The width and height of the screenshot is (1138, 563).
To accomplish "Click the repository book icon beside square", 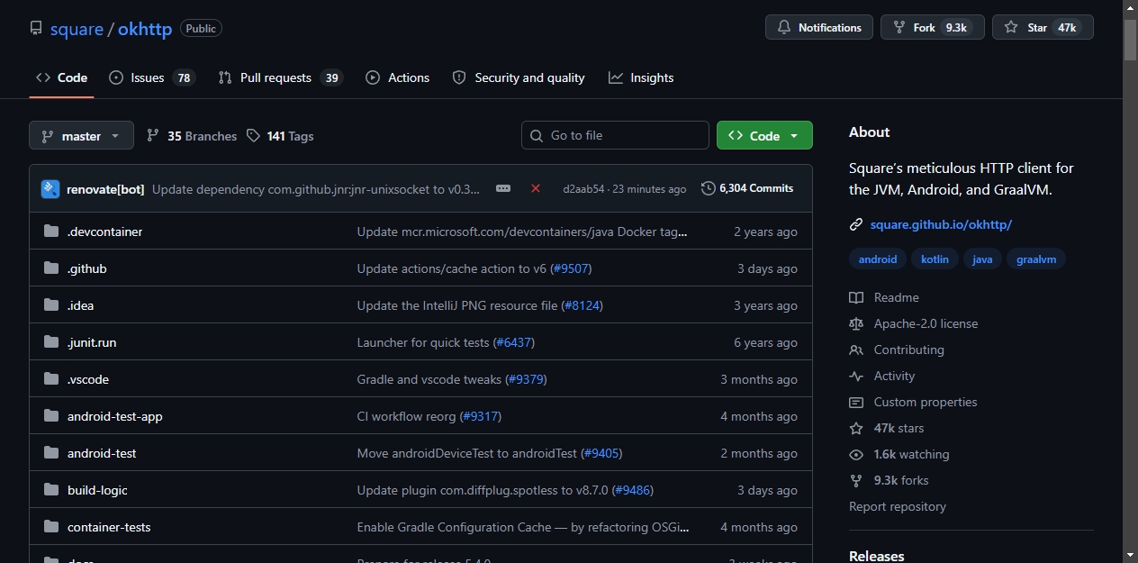I will (x=36, y=29).
